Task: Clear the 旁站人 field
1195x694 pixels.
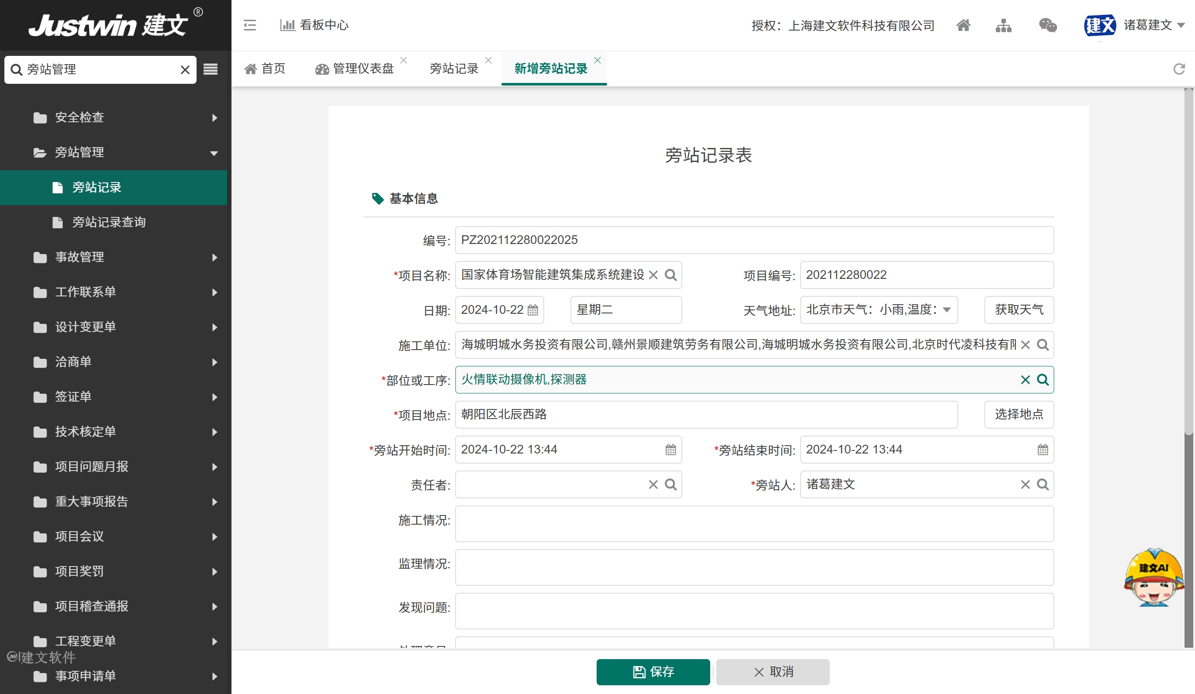Action: (1025, 484)
